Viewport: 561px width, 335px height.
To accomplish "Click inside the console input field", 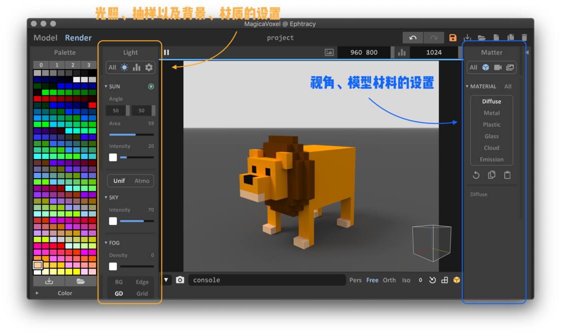I will [x=265, y=280].
